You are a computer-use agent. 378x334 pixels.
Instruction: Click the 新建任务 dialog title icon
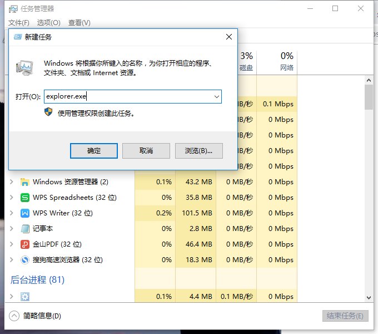tap(18, 37)
